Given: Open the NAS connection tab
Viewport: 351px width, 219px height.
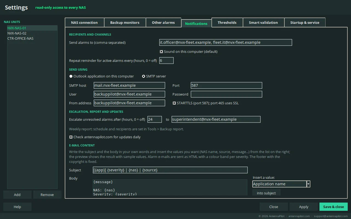Looking at the screenshot, I should (x=84, y=22).
